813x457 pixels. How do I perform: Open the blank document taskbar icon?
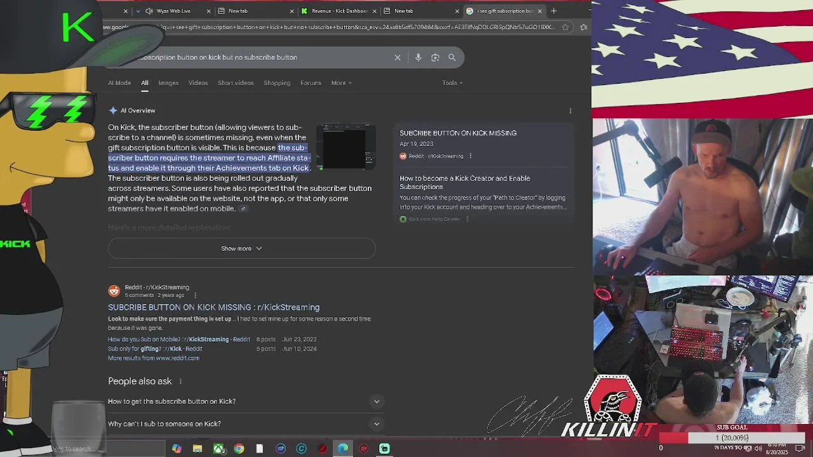(x=259, y=449)
